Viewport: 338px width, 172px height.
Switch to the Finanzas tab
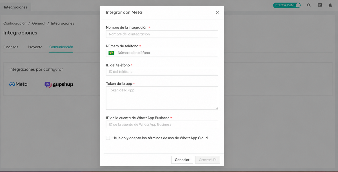pyautogui.click(x=11, y=47)
